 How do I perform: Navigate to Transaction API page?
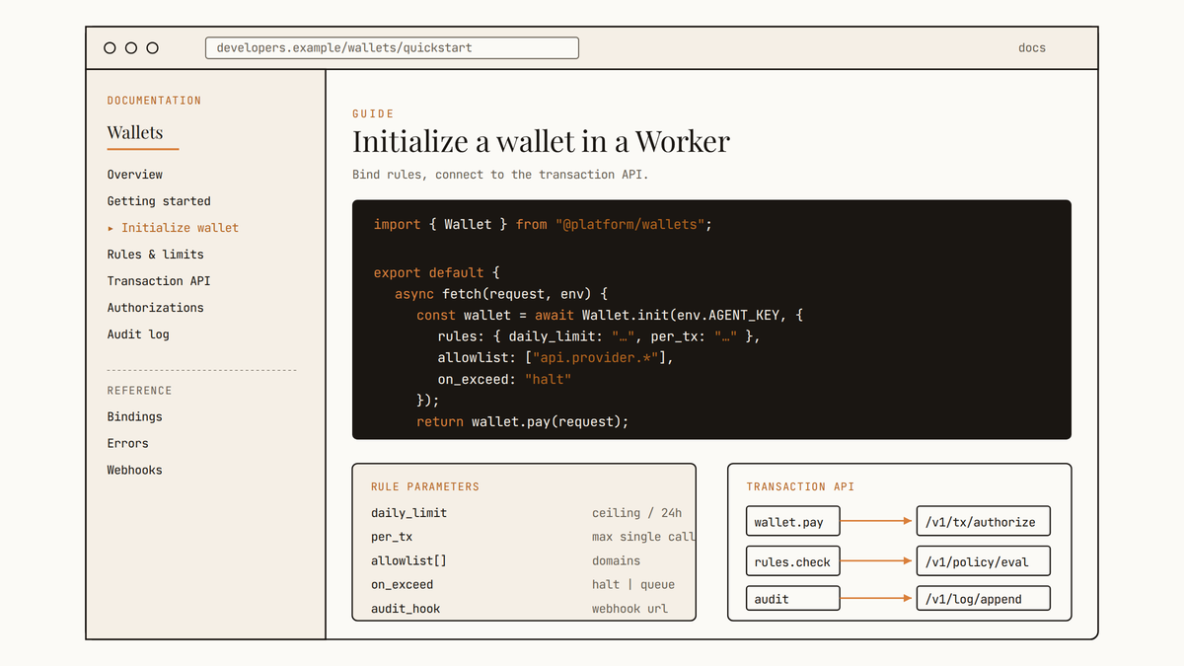click(x=159, y=281)
